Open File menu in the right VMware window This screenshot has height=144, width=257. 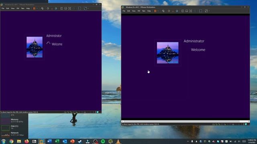click(124, 11)
